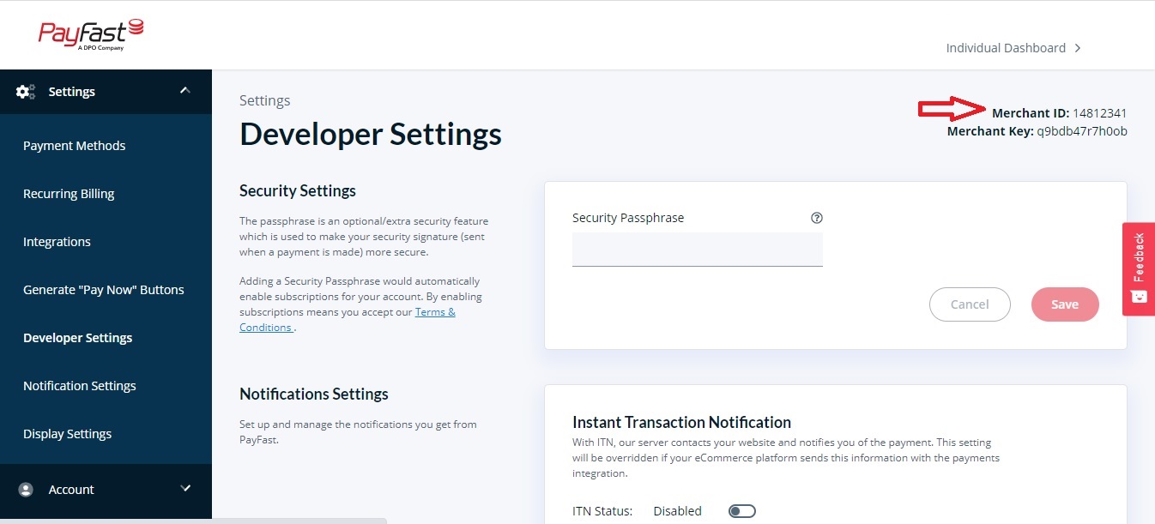Viewport: 1155px width, 524px height.
Task: Click the Security Settings section heading
Action: [298, 190]
